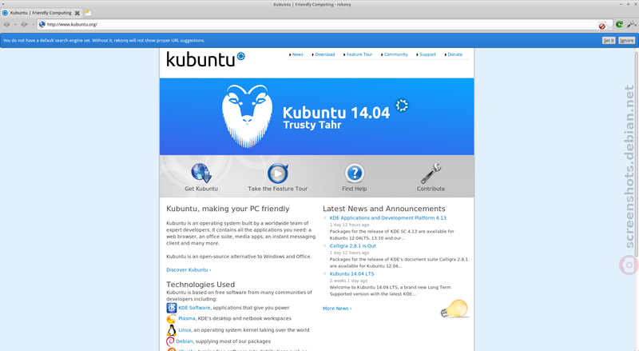Open the Kubuntu 14.04 LTS news link
Screen dimensions: 639x351
click(351, 274)
